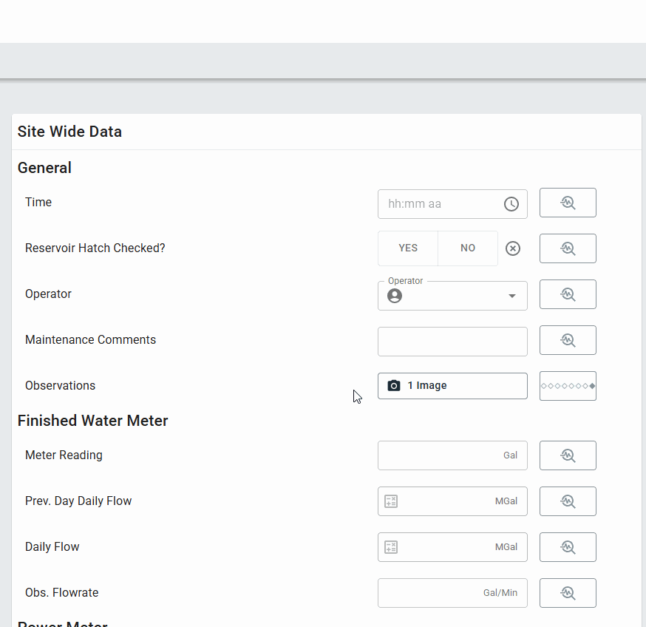Clear the Reservoir Hatch Checked selection
This screenshot has width=646, height=627.
[x=513, y=248]
